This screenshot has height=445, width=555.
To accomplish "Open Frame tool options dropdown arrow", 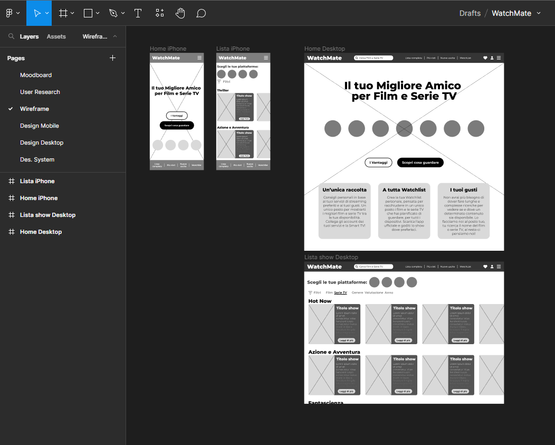I will pyautogui.click(x=72, y=13).
